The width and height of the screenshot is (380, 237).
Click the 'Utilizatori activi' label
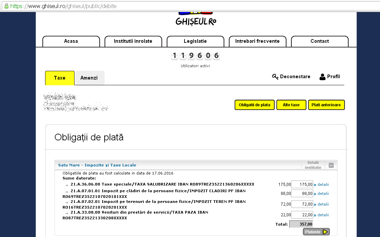tap(195, 66)
